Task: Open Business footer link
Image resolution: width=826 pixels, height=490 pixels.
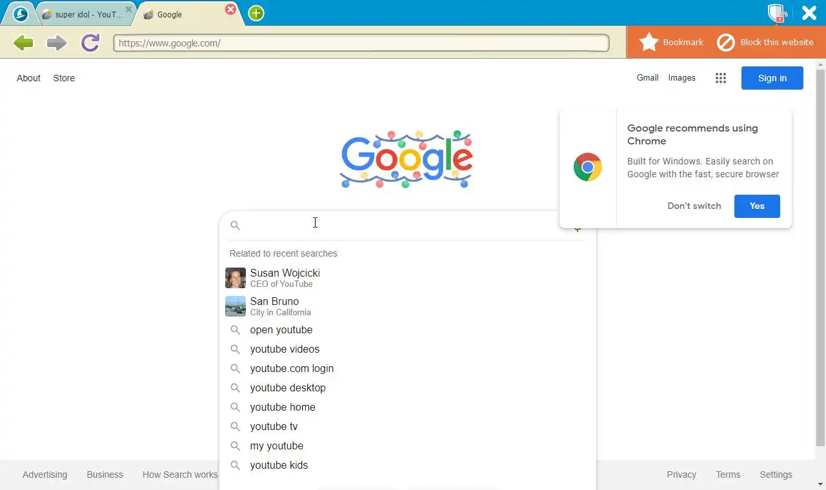Action: tap(105, 475)
